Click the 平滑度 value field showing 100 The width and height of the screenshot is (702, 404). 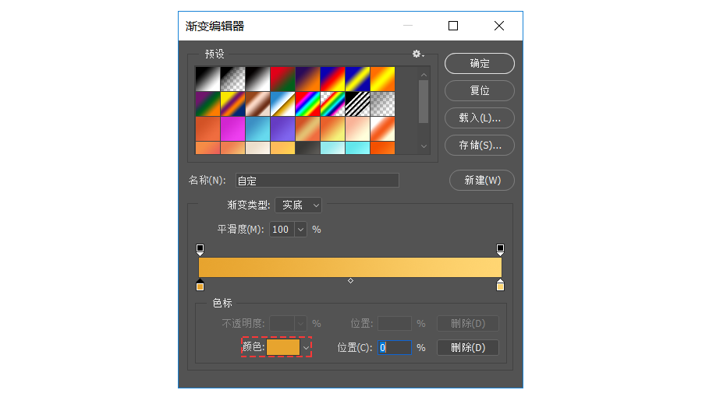(x=282, y=230)
